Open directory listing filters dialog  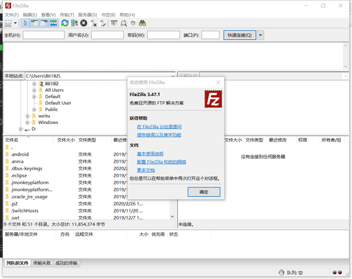(x=114, y=23)
